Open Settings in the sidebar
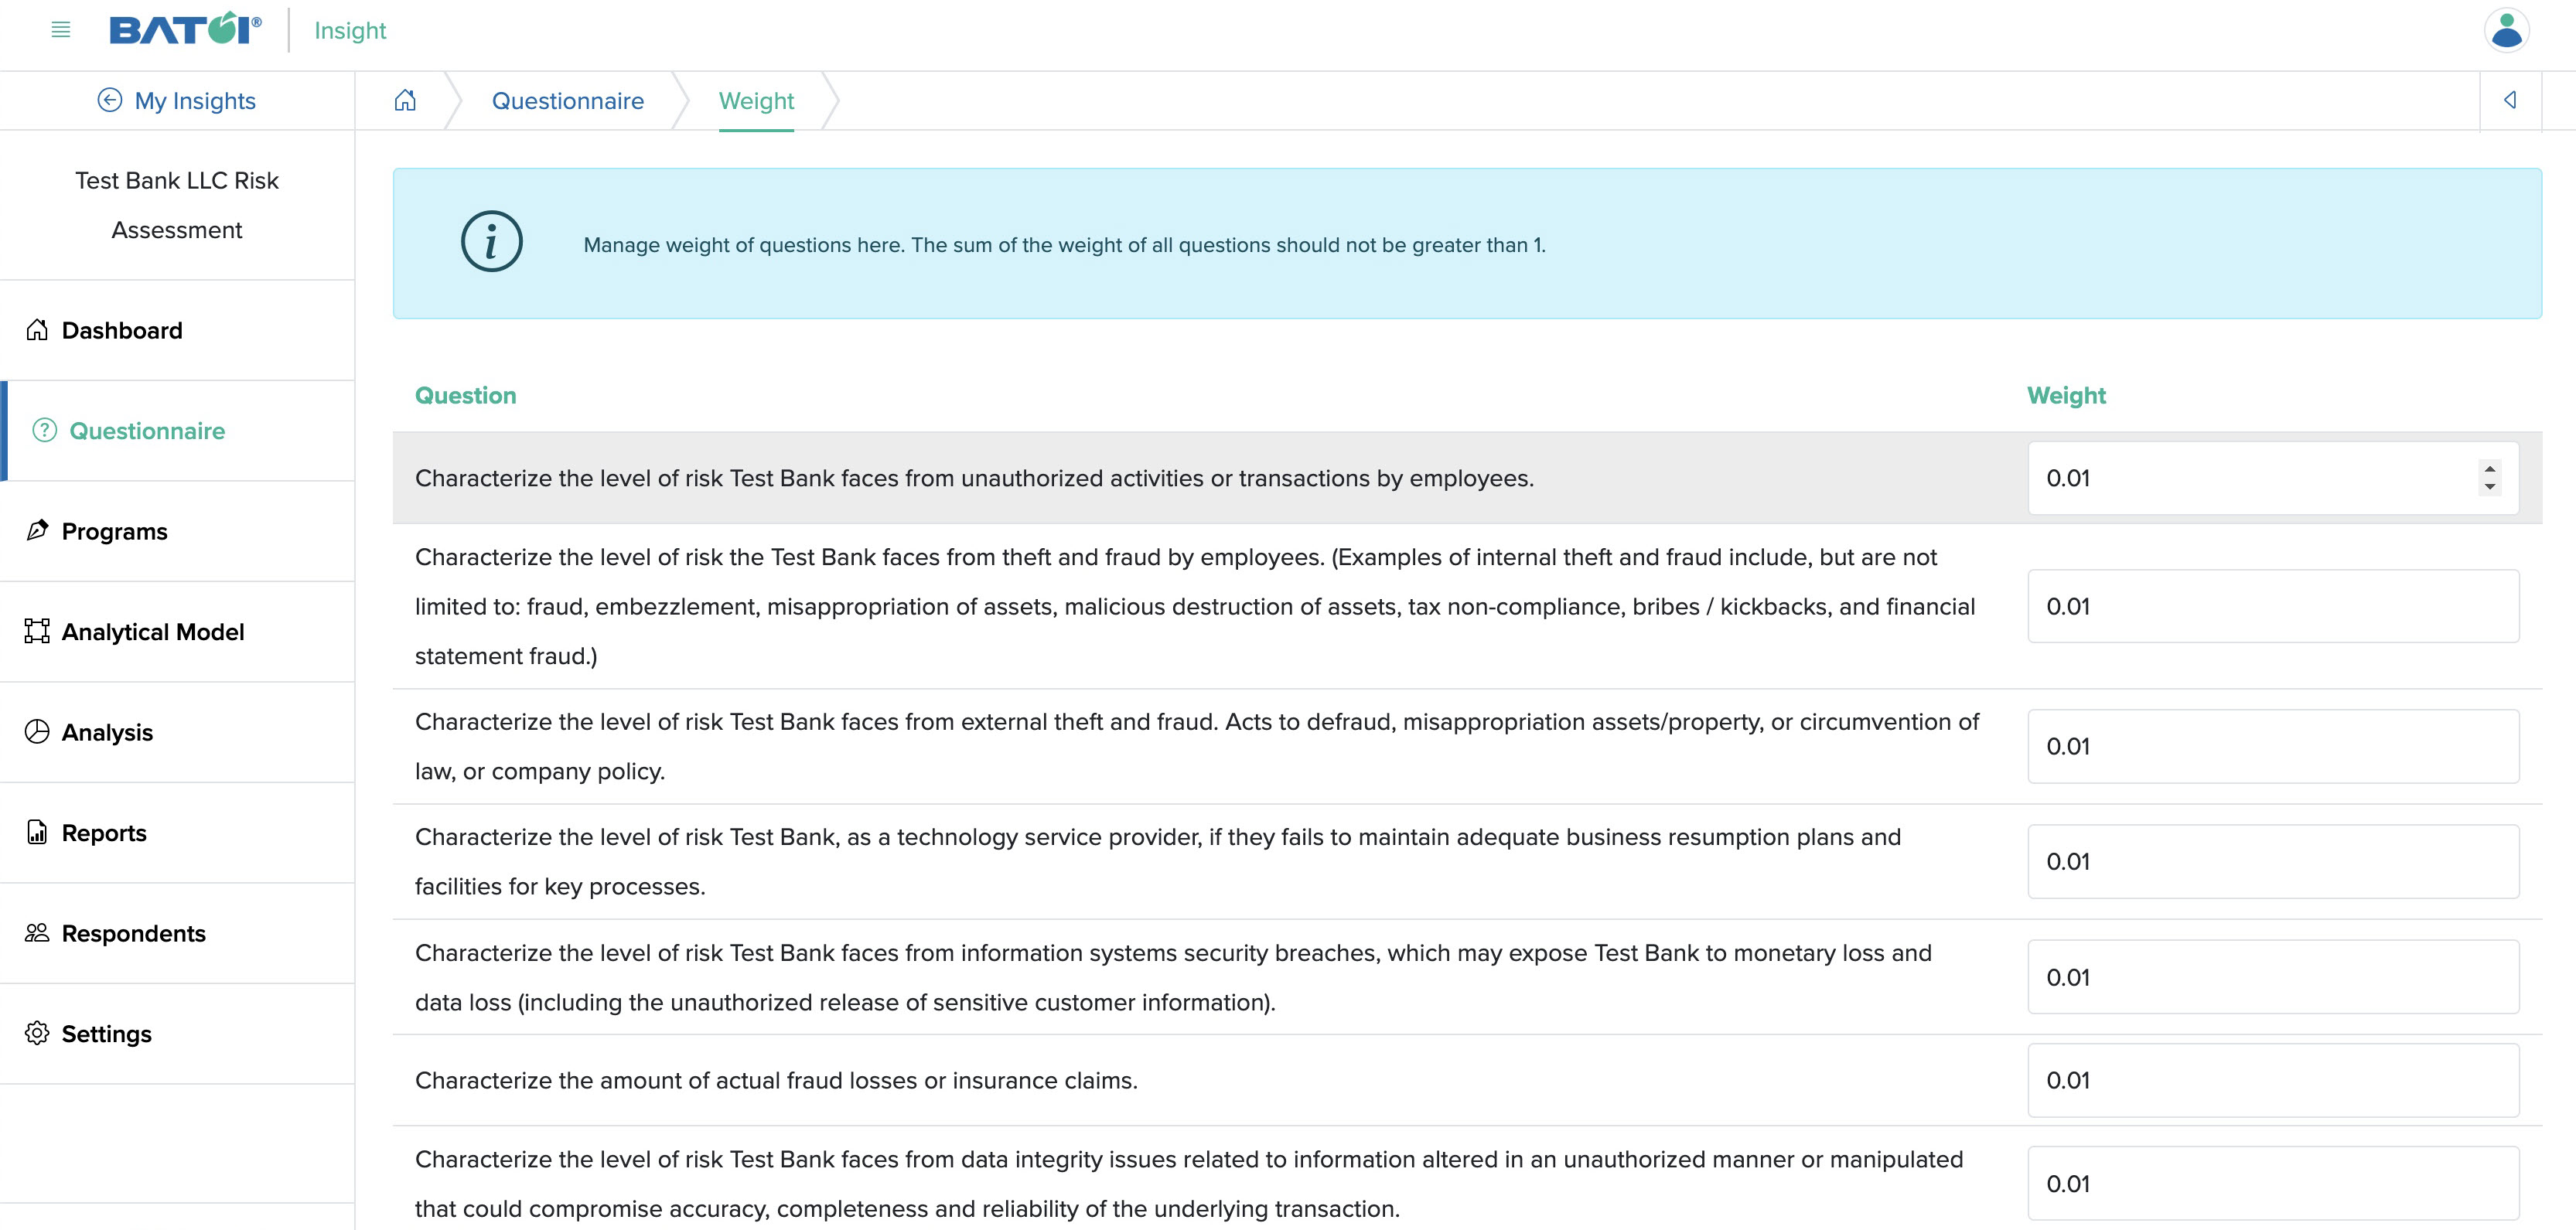 [x=177, y=1034]
